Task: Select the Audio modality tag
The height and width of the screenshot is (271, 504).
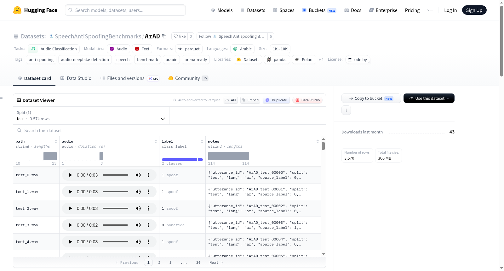Action: coord(118,49)
